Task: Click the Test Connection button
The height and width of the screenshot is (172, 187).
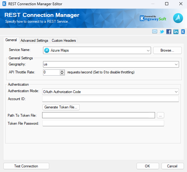Action: [x=26, y=166]
